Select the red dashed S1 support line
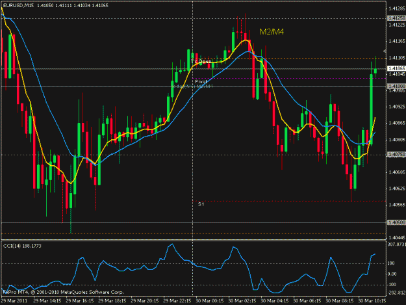 coord(290,201)
